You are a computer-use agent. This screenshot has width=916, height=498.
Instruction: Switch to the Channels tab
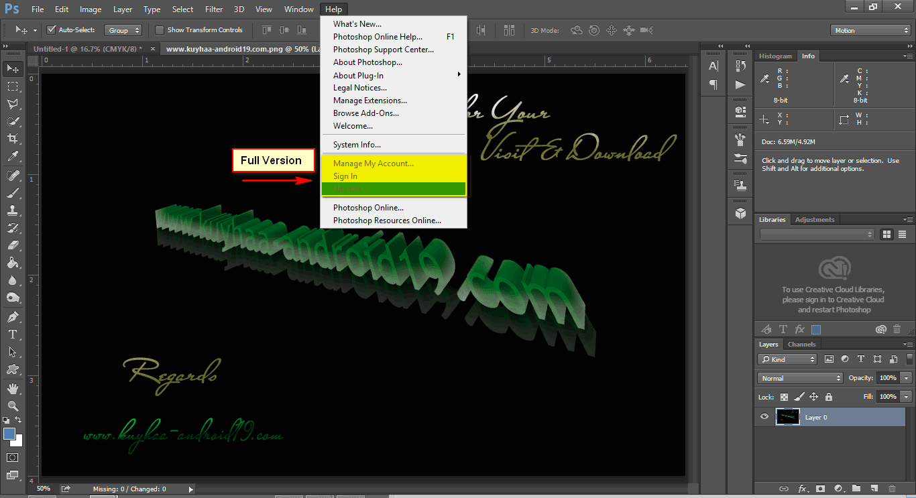801,345
